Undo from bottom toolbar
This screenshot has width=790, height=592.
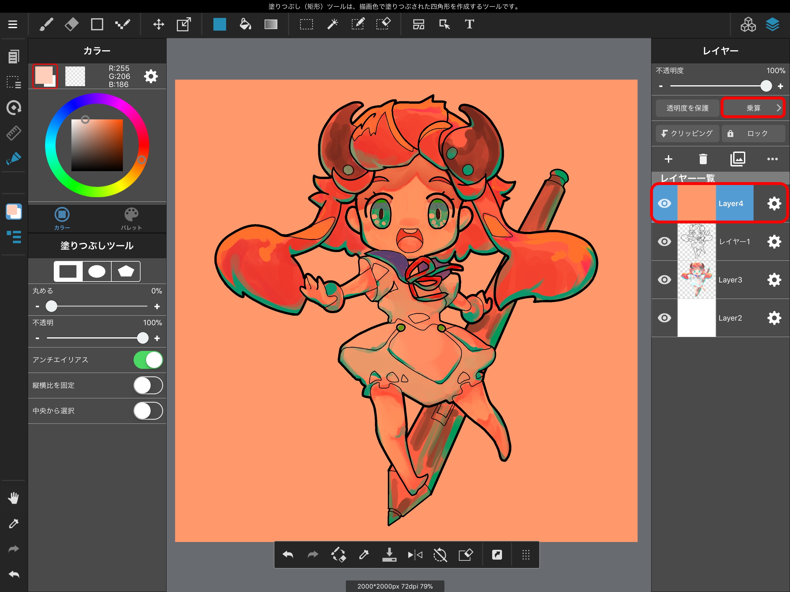(x=288, y=554)
